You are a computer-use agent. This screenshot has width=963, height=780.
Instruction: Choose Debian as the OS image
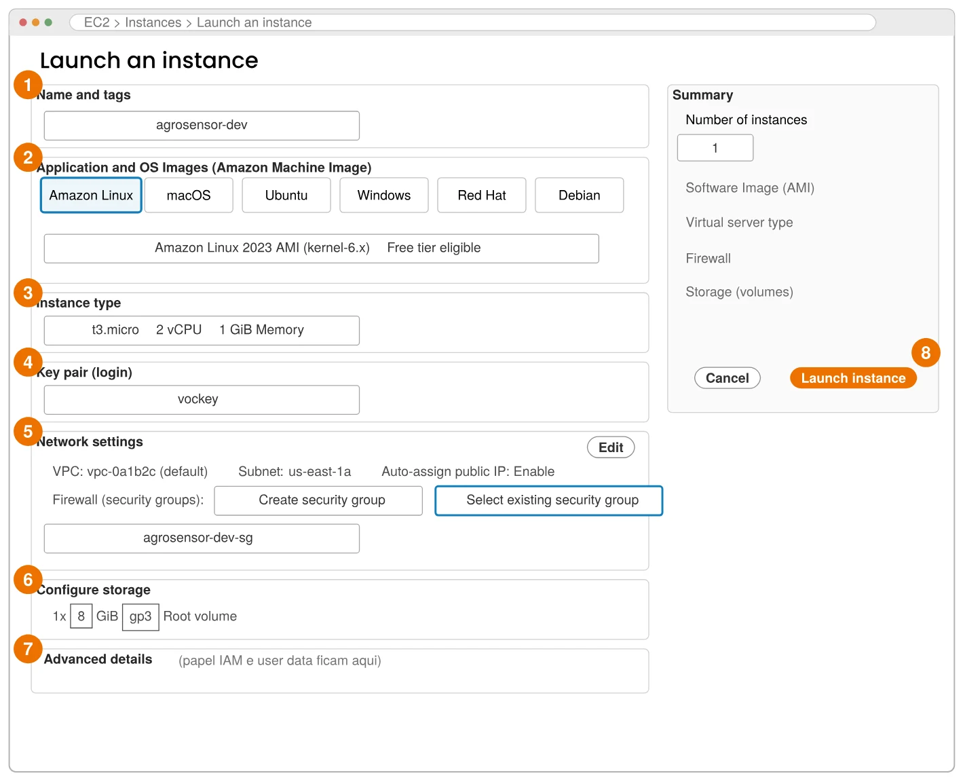click(580, 196)
